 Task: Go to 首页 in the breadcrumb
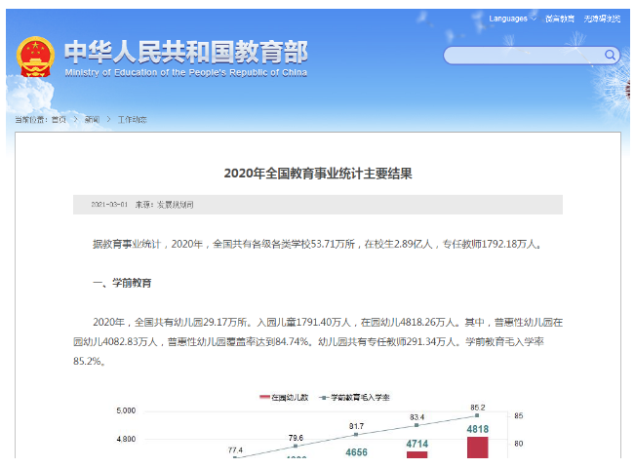pyautogui.click(x=59, y=119)
